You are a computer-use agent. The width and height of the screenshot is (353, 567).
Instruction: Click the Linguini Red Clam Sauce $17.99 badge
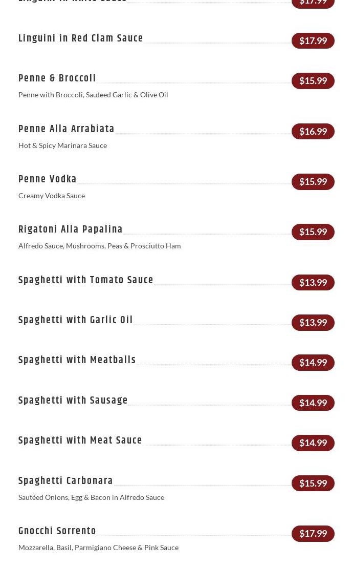(313, 41)
